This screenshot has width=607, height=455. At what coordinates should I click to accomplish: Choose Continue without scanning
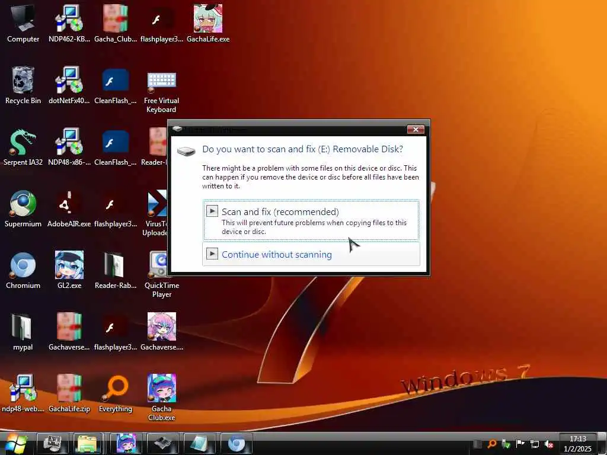tap(311, 254)
